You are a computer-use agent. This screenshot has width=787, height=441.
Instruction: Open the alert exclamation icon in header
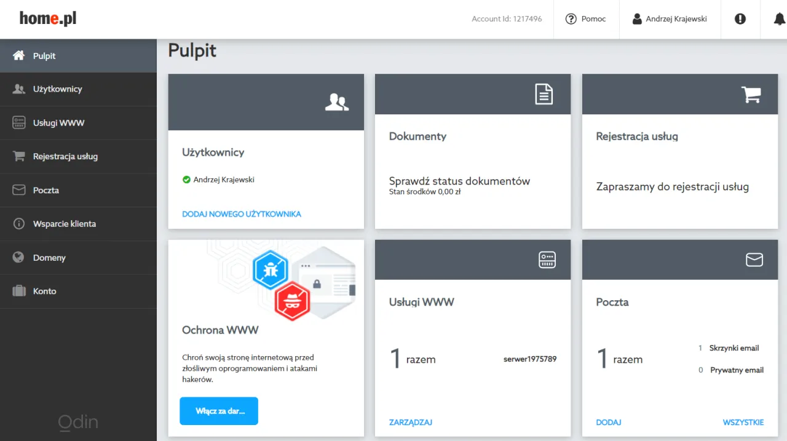740,19
